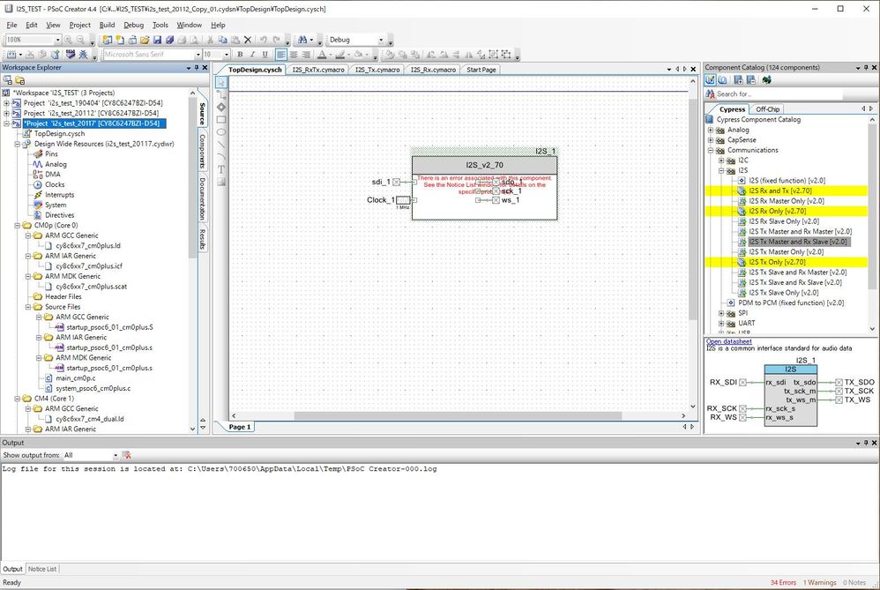
Task: Toggle center text alignment
Action: click(x=293, y=55)
